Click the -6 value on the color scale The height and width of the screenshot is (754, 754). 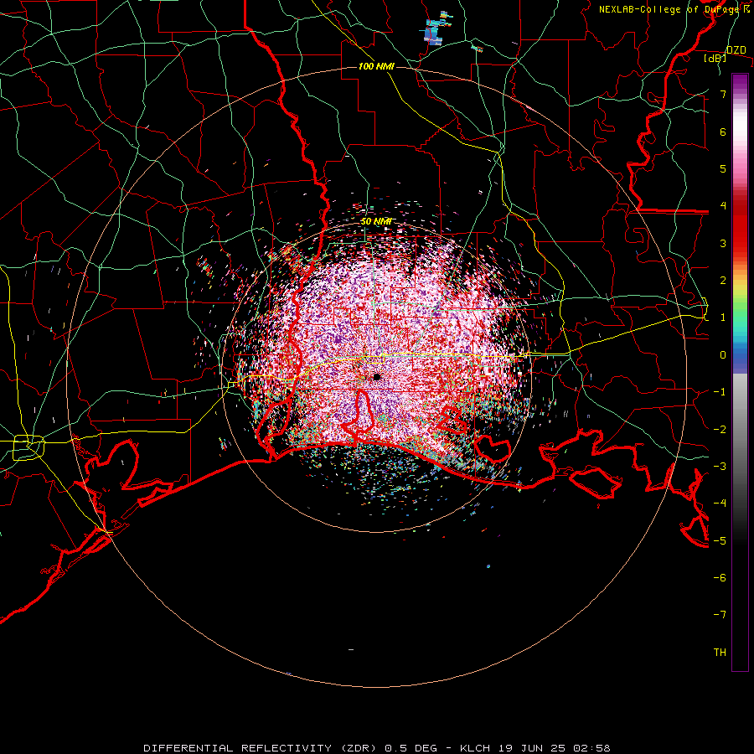click(x=720, y=578)
